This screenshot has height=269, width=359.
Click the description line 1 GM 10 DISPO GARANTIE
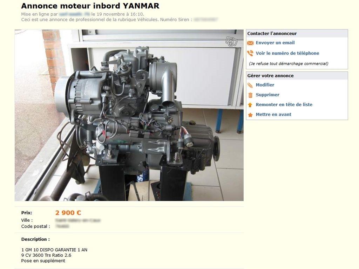pos(54,250)
